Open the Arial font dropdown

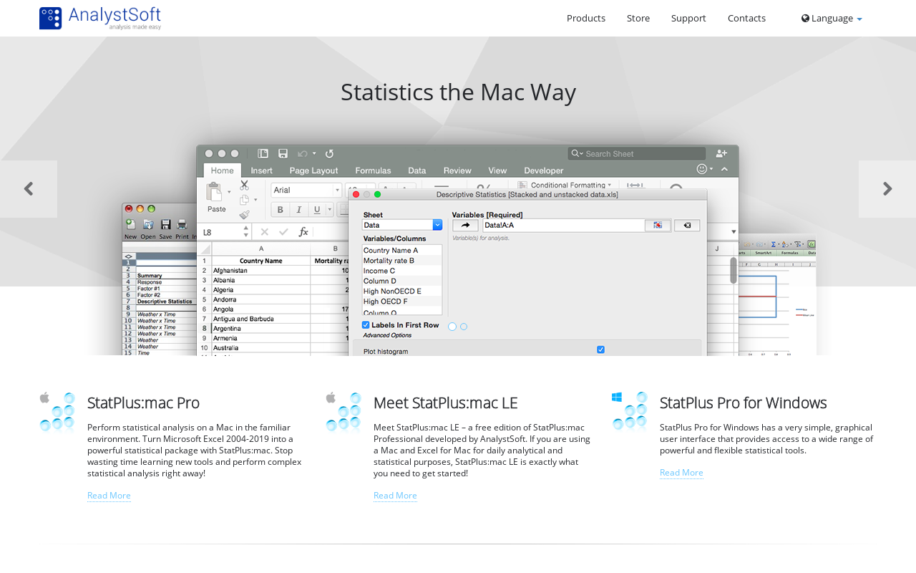pos(336,190)
